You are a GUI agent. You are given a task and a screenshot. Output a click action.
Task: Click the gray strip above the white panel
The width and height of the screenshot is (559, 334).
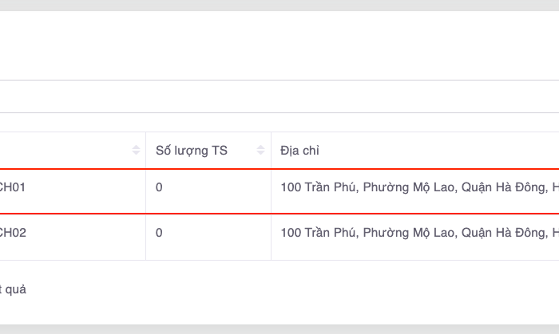279,5
